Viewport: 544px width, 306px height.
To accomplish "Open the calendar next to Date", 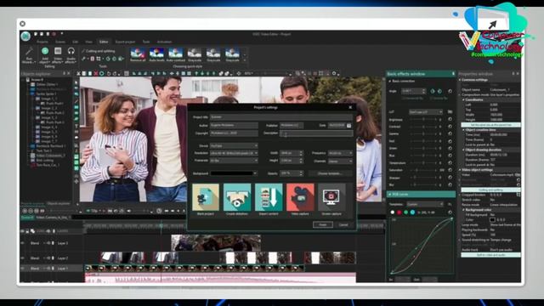I will 348,125.
